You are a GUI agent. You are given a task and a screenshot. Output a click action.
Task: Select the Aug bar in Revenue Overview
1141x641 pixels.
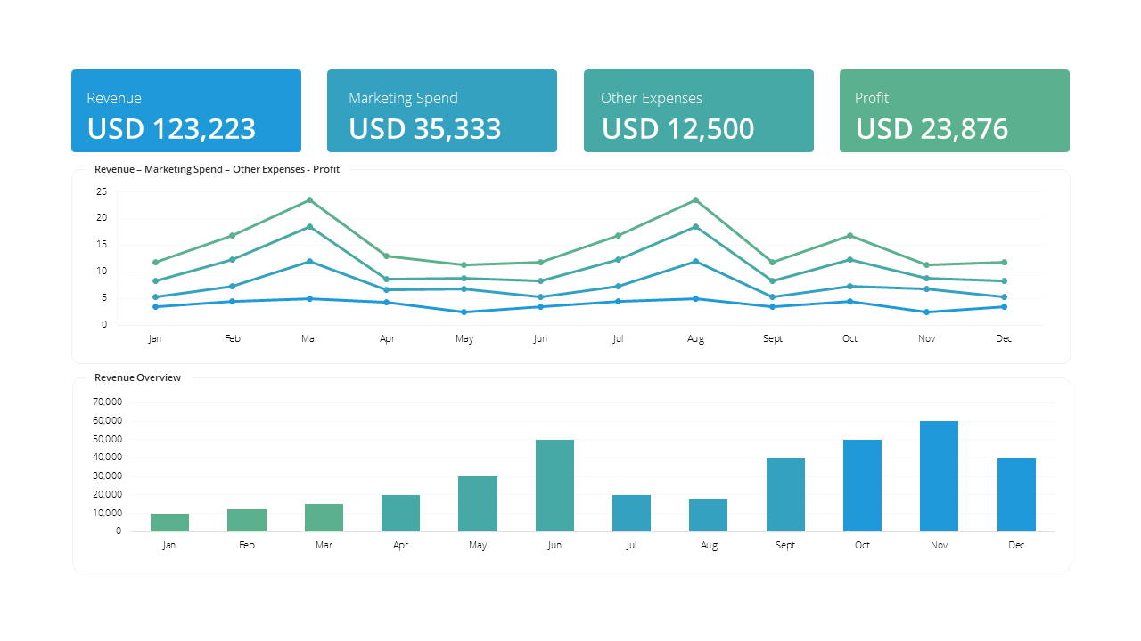point(709,515)
